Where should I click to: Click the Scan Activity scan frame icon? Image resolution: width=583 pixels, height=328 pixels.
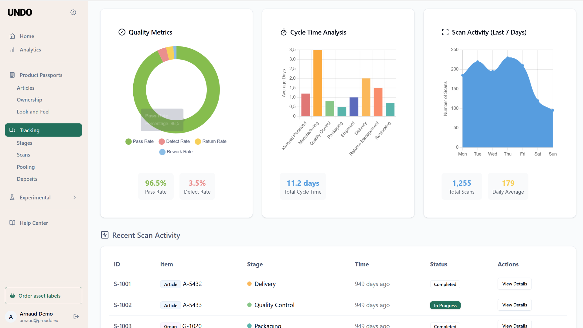coord(445,32)
